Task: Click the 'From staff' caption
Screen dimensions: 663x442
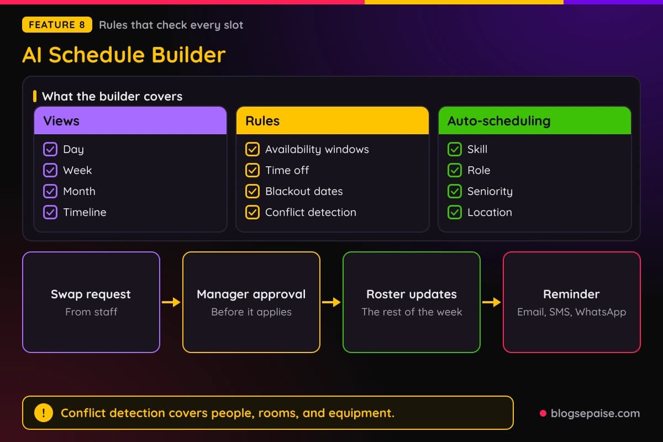Action: (91, 312)
